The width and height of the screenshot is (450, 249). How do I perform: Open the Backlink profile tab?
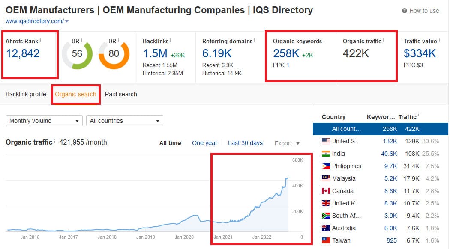click(x=26, y=94)
